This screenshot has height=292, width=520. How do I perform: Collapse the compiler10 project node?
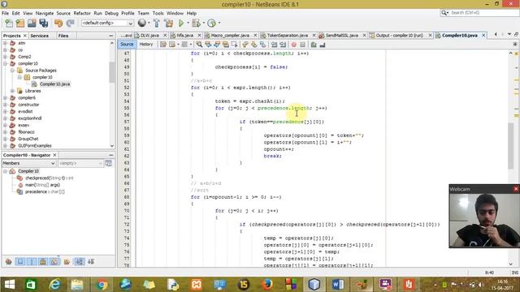coord(5,63)
